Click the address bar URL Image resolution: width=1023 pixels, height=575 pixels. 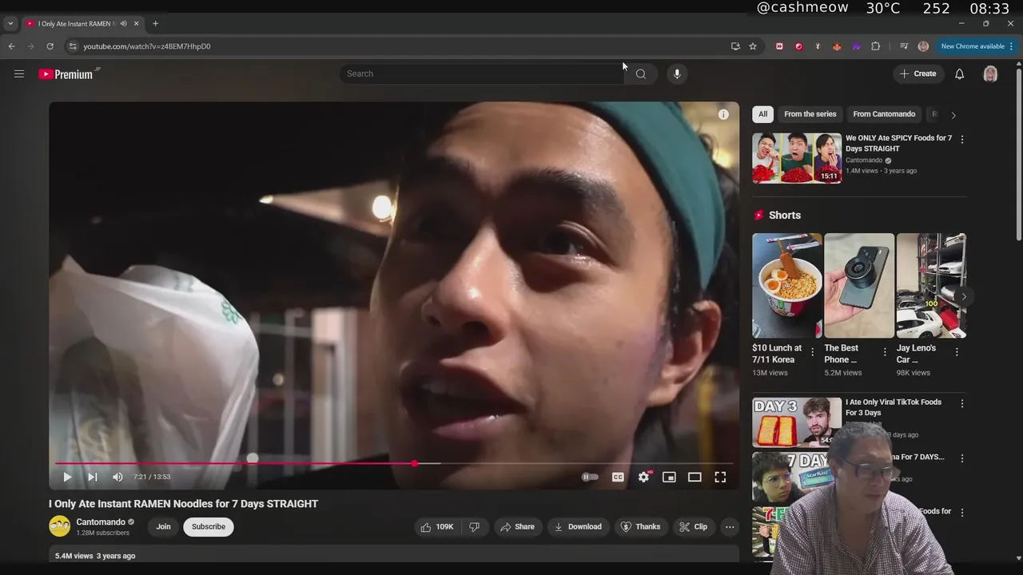[x=147, y=46]
